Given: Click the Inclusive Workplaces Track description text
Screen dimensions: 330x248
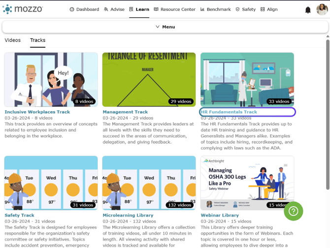Looking at the screenshot, I should [51, 130].
